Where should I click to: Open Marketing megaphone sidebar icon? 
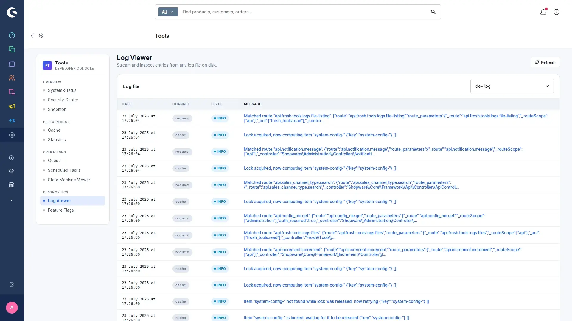click(x=12, y=106)
